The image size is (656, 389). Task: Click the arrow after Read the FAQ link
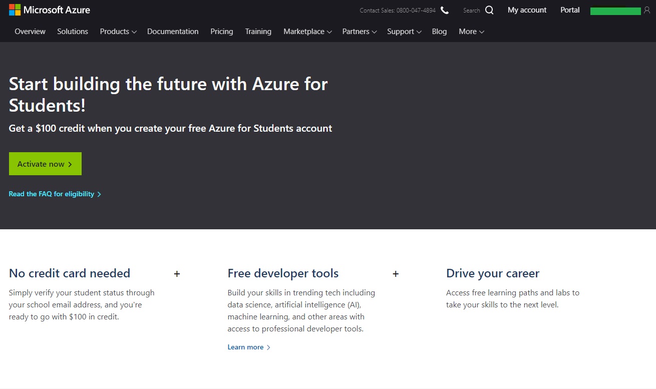[99, 194]
